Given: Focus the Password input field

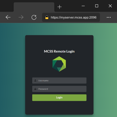Looking at the screenshot, I should [x=59, y=89].
